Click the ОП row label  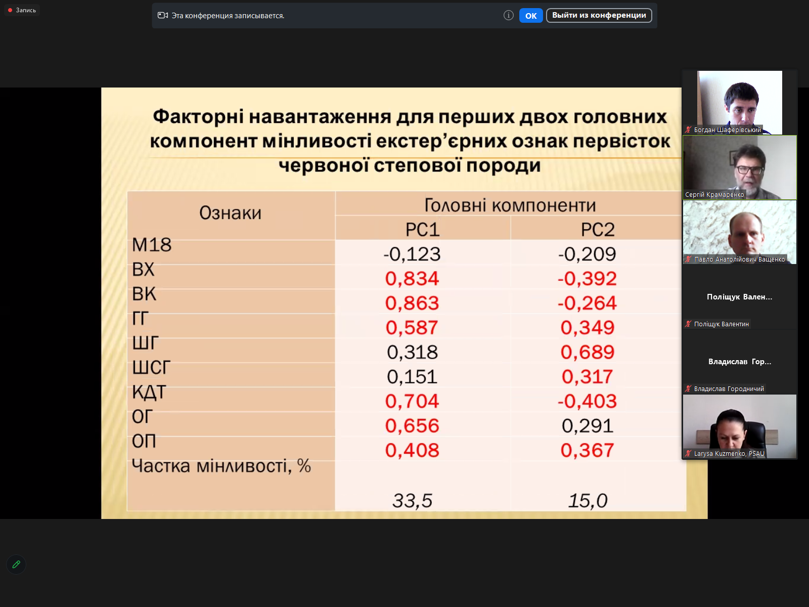point(144,441)
